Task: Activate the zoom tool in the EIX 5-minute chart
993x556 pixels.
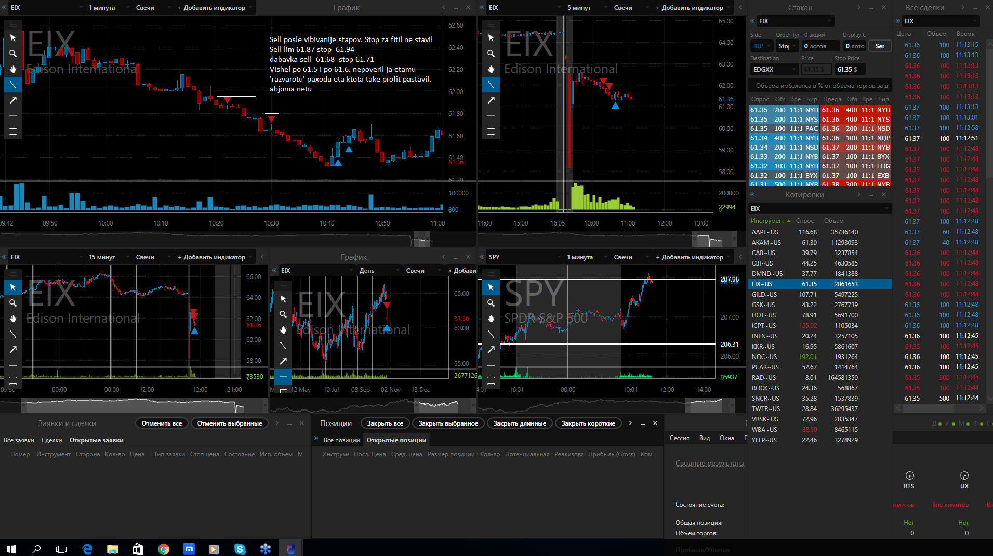Action: point(491,54)
